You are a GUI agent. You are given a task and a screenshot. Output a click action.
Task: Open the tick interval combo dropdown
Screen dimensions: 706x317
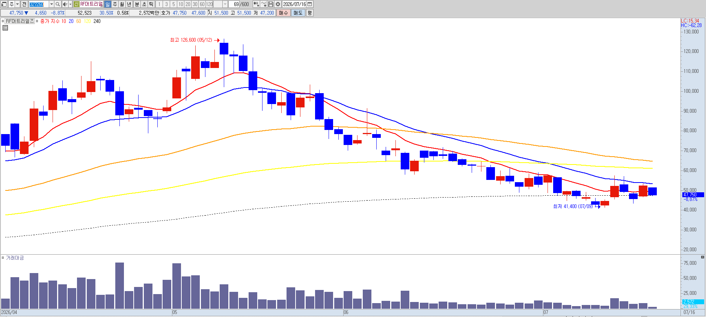pos(225,4)
